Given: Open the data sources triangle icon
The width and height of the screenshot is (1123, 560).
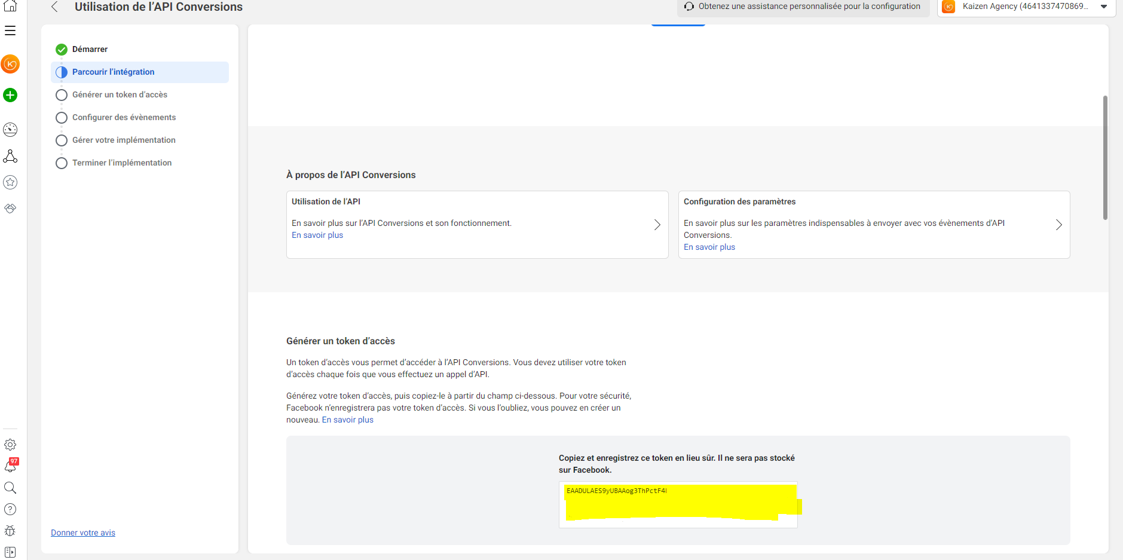Looking at the screenshot, I should [x=10, y=156].
